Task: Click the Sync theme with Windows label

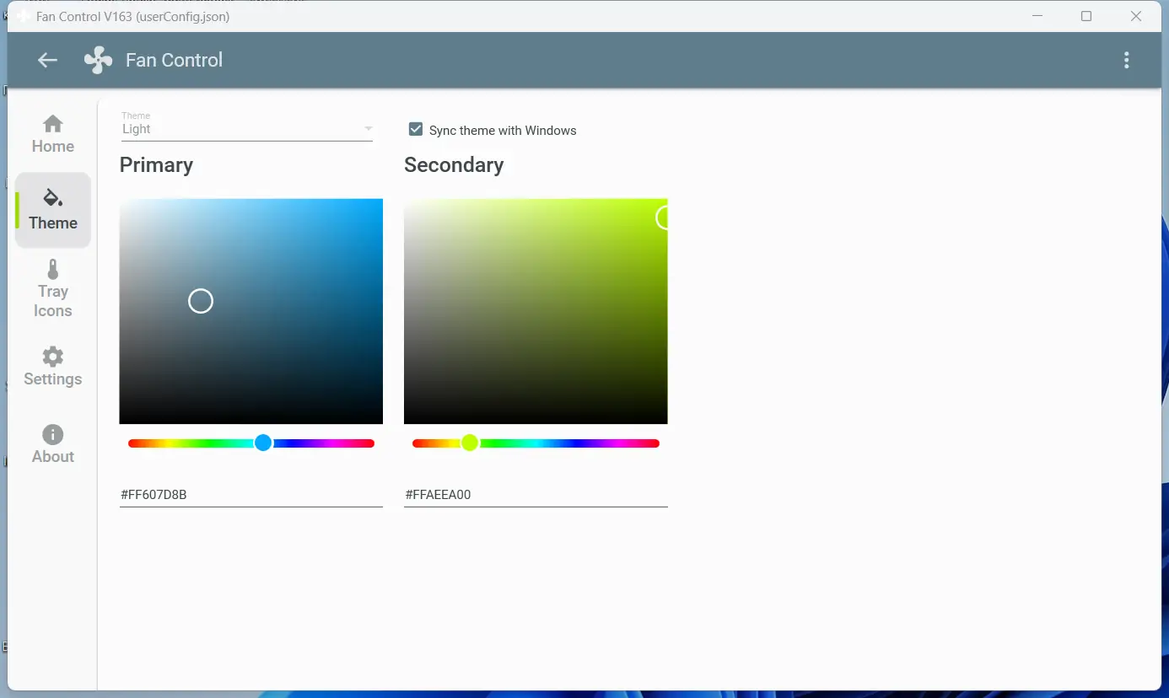Action: pyautogui.click(x=503, y=131)
